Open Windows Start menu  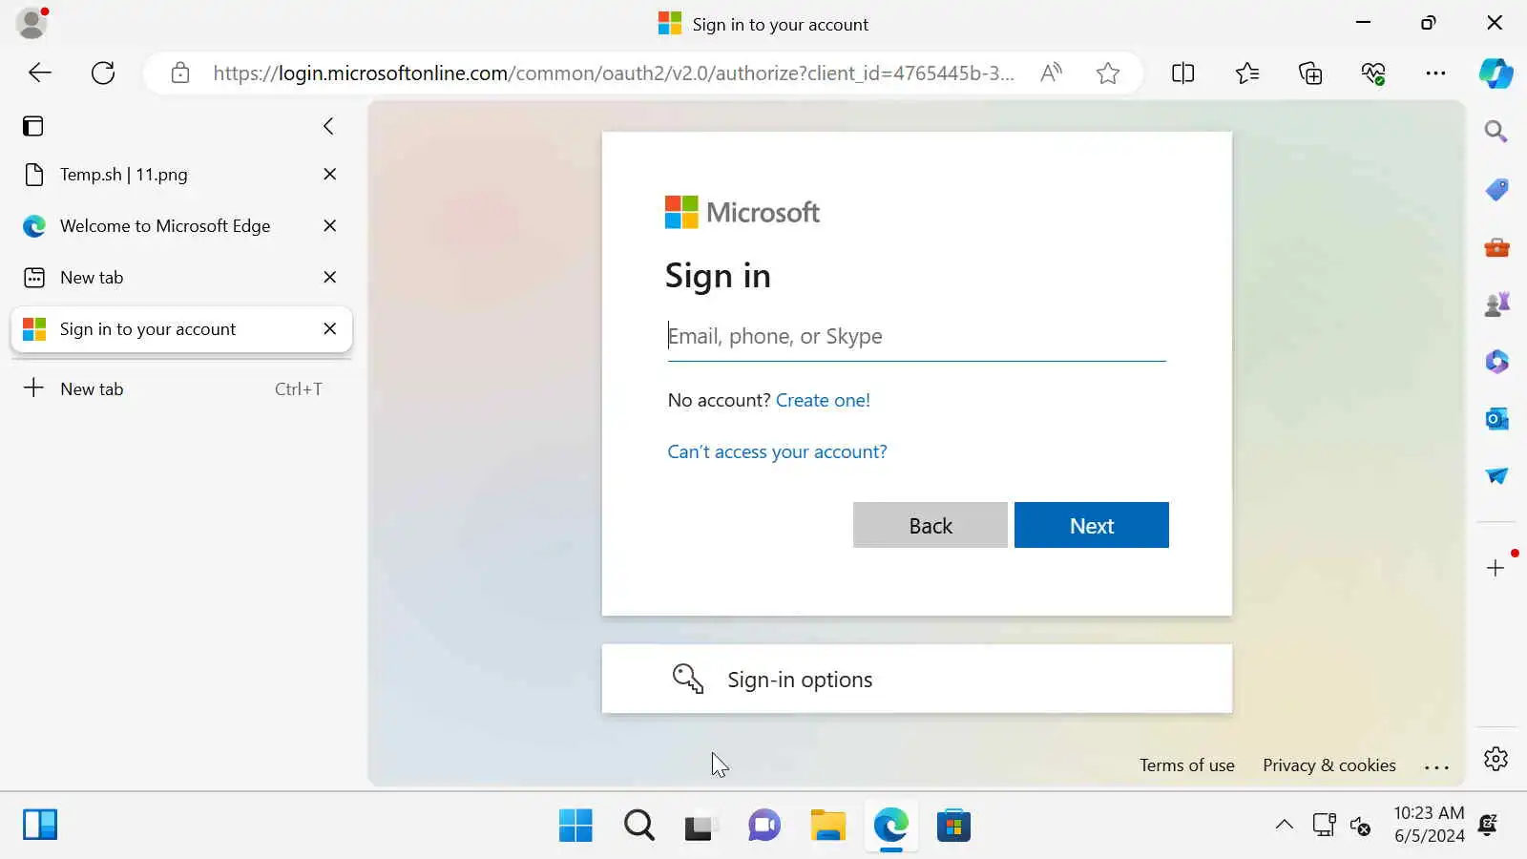click(575, 826)
